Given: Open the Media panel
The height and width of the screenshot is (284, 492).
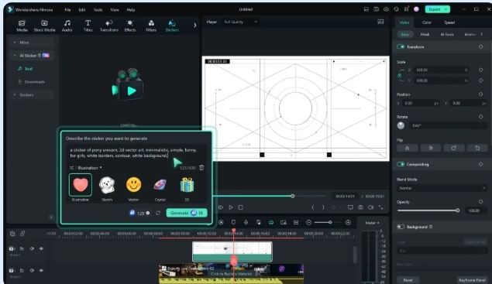Looking at the screenshot, I should click(x=22, y=26).
